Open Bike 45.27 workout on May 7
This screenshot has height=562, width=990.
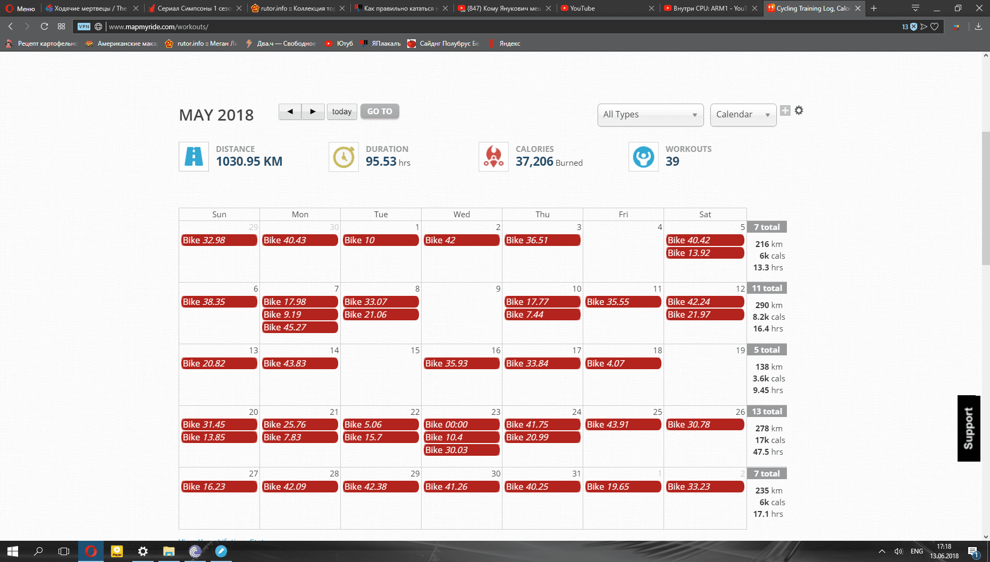pyautogui.click(x=300, y=327)
